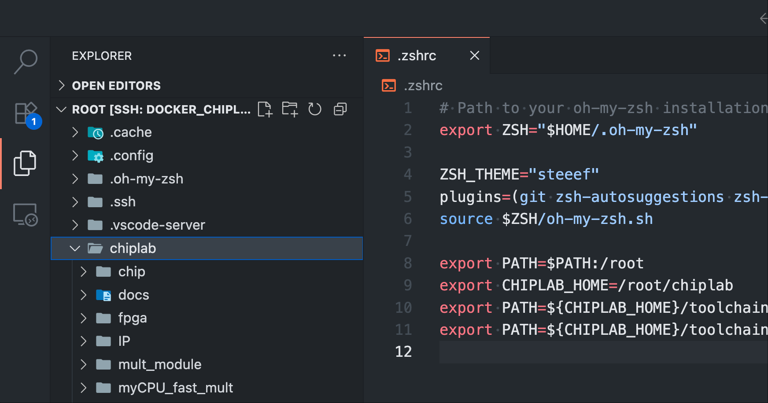Screen dimensions: 768x403
Task: Click the mult_module folder icon
Action: point(103,364)
